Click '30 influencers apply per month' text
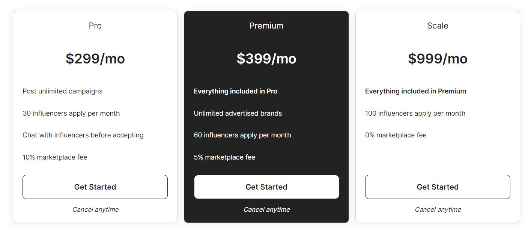This screenshot has width=531, height=232. (71, 113)
